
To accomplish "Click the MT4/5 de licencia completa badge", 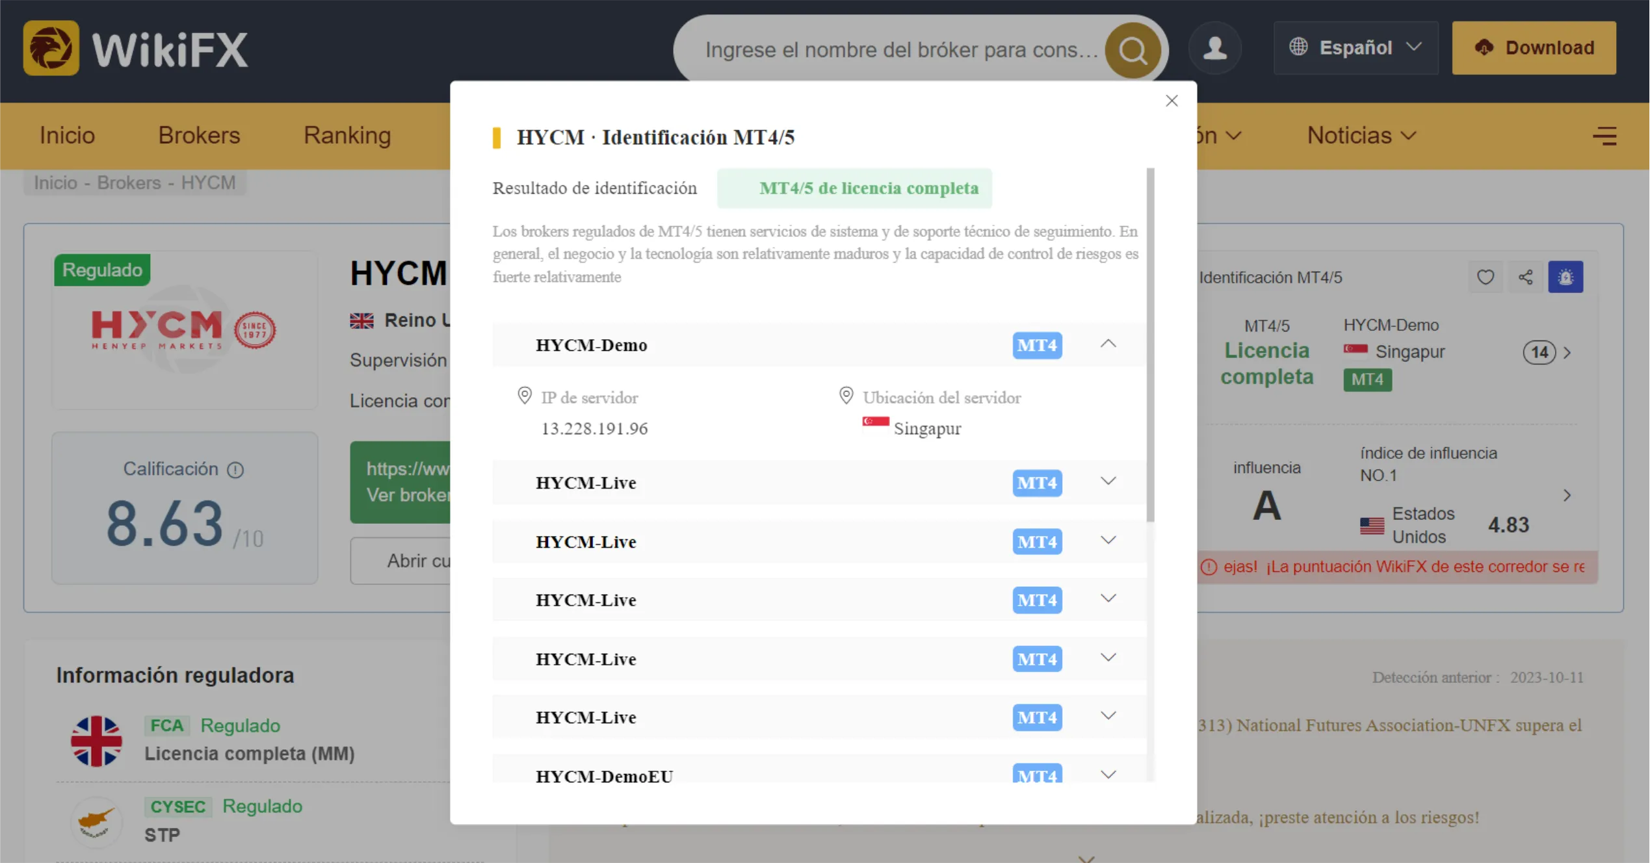I will coord(854,188).
